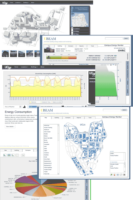Click the UCSF logo in the lower navigation bar
The height and width of the screenshot is (200, 133).
[x=8, y=67]
